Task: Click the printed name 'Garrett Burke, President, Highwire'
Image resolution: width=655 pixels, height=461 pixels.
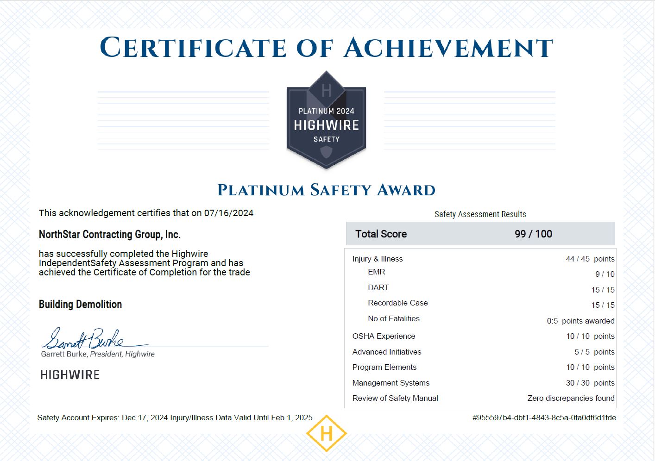Action: [98, 354]
